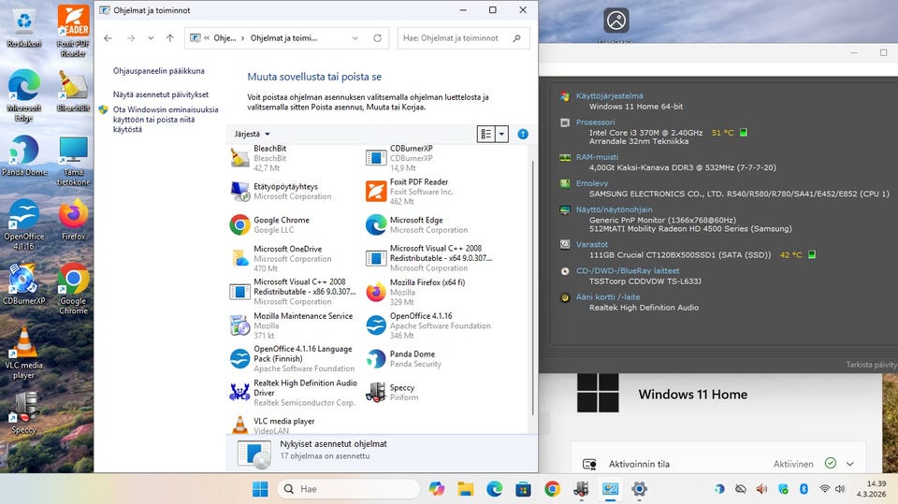This screenshot has width=898, height=504.
Task: Select Etätyöpöytäyhteys in the programs list
Action: (293, 192)
